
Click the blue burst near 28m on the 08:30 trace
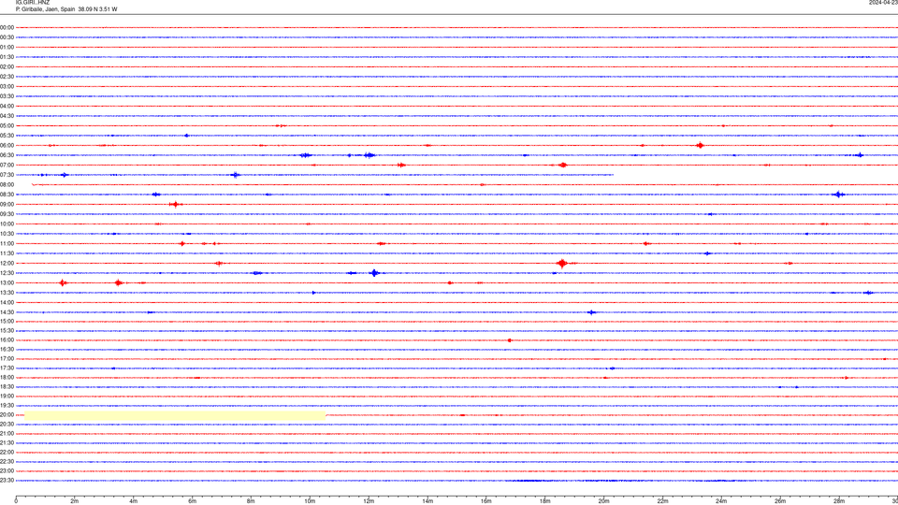coord(839,195)
